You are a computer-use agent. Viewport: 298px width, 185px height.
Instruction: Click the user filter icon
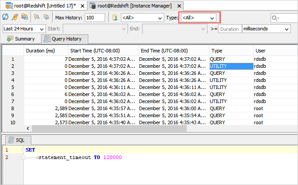point(115,18)
